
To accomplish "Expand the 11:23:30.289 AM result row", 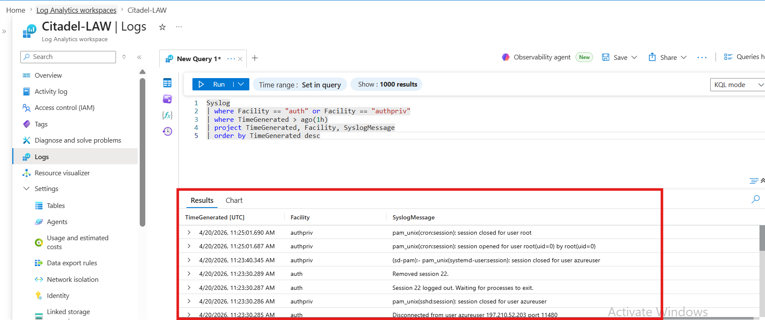I will (x=189, y=274).
